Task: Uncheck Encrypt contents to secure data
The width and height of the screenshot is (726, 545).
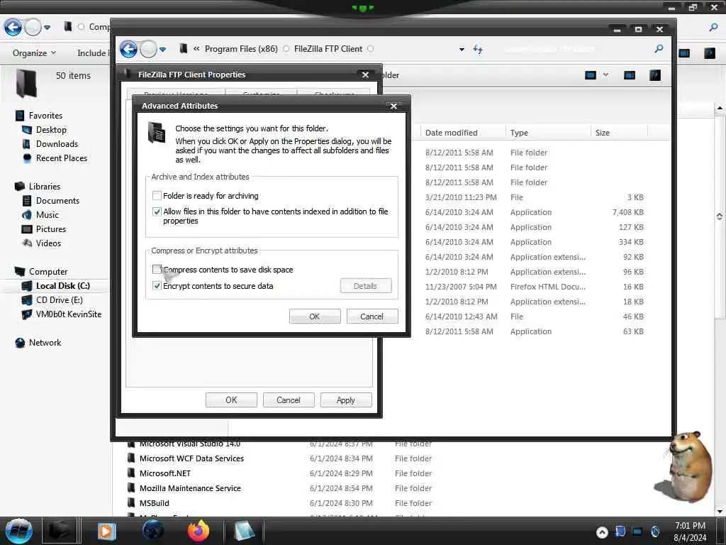Action: [157, 285]
